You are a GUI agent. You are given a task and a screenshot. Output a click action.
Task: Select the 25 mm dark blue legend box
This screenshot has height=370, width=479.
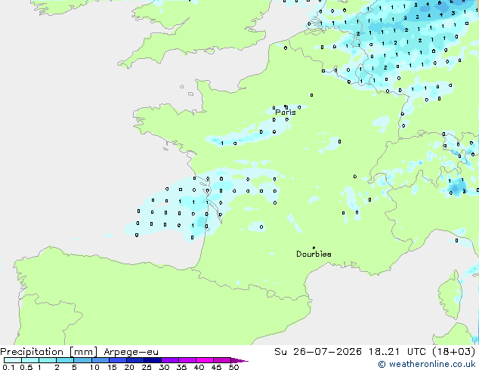tap(153, 360)
